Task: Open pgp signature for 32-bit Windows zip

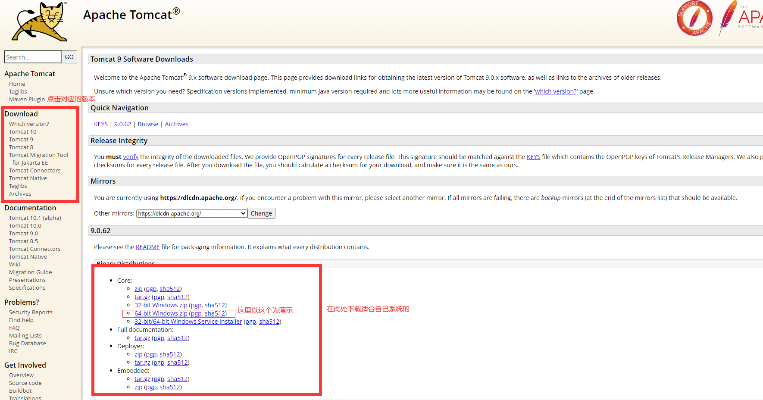Action: (x=196, y=305)
